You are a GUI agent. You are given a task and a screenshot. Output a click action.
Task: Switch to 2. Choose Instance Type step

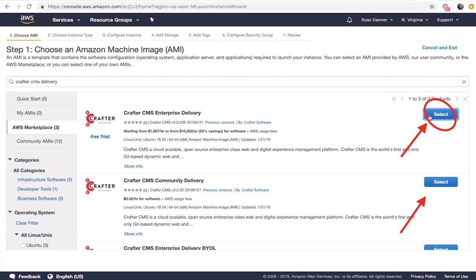click(x=70, y=35)
